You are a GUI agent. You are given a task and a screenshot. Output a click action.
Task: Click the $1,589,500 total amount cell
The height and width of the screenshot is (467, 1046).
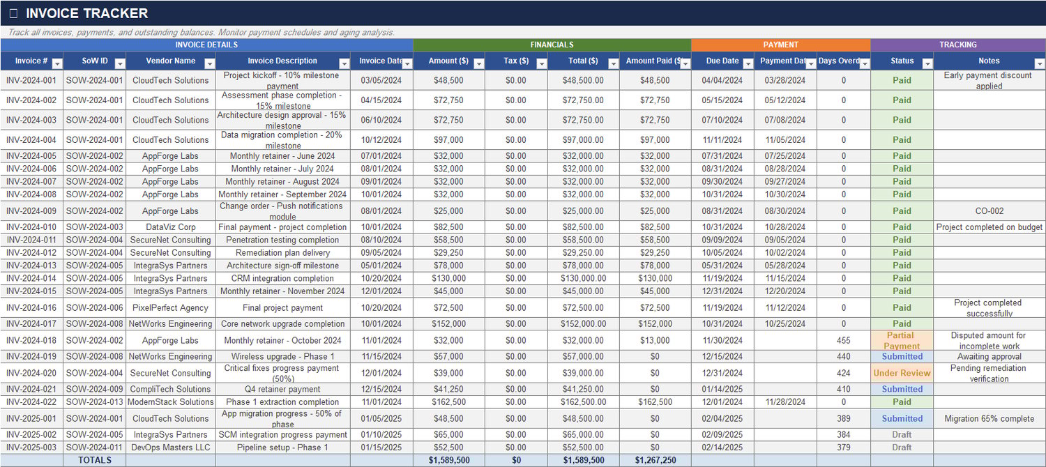point(450,460)
